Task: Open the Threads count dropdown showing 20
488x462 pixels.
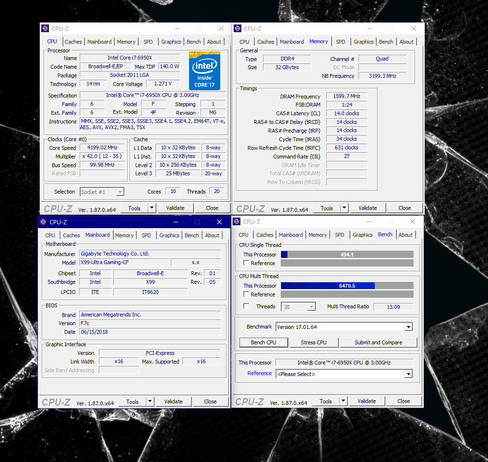Action: [x=311, y=307]
